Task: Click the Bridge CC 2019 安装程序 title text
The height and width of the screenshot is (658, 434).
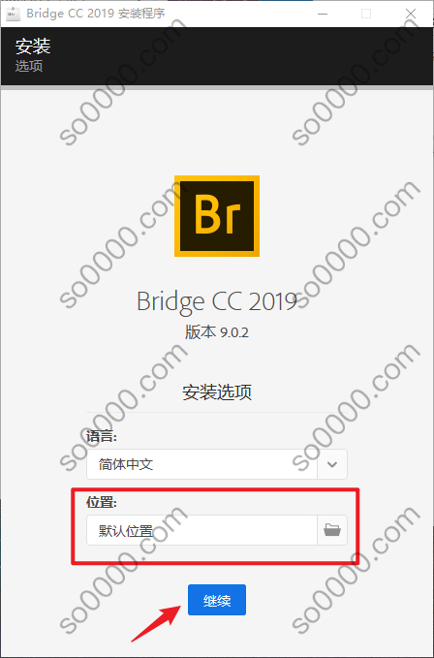Action: click(x=96, y=14)
